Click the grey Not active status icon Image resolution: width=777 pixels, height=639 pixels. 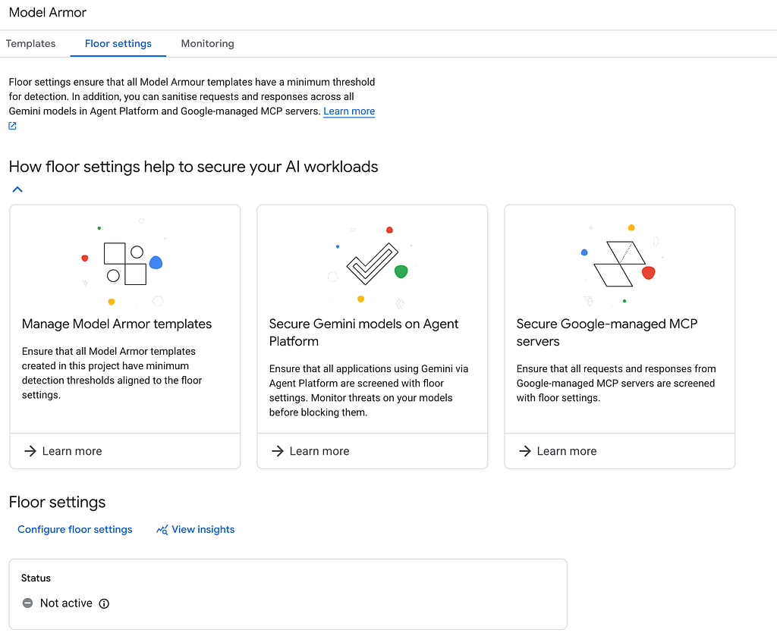(x=28, y=603)
